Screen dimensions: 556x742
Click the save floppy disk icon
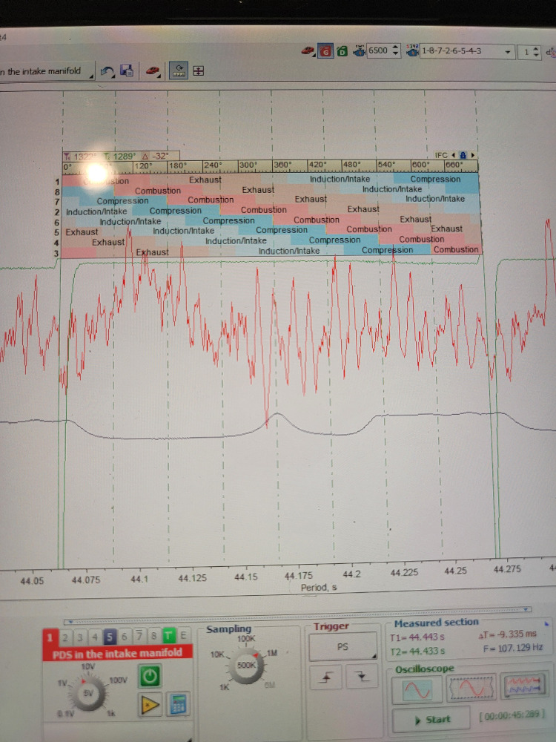[126, 71]
